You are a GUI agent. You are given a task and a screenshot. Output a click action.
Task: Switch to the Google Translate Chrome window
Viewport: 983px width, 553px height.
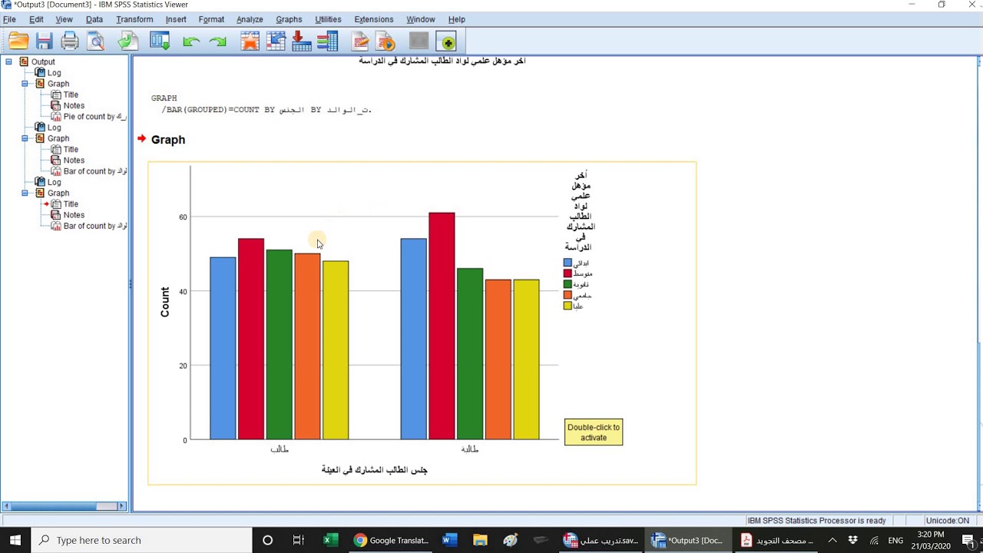tap(391, 541)
